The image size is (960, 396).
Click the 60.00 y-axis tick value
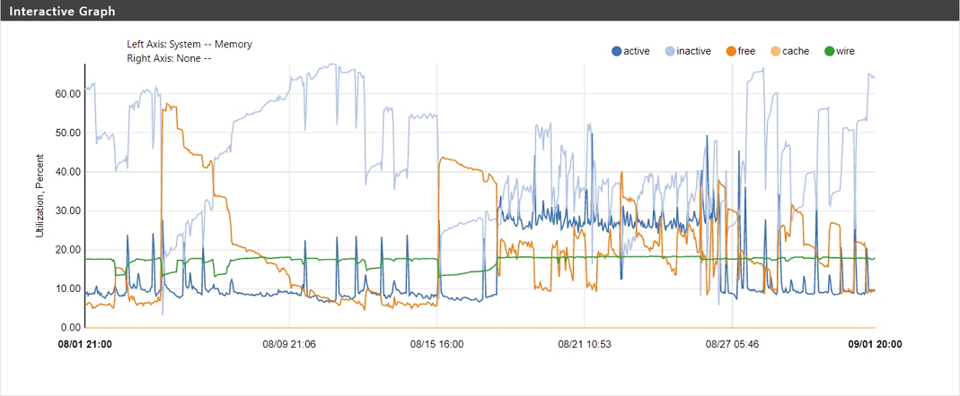point(66,93)
